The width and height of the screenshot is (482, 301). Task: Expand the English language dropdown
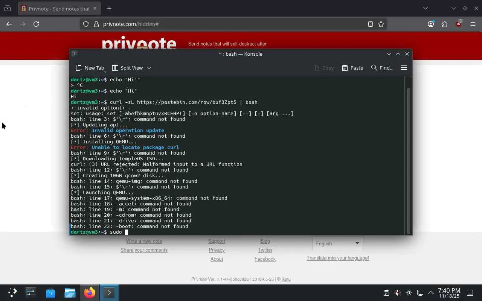coord(337,243)
